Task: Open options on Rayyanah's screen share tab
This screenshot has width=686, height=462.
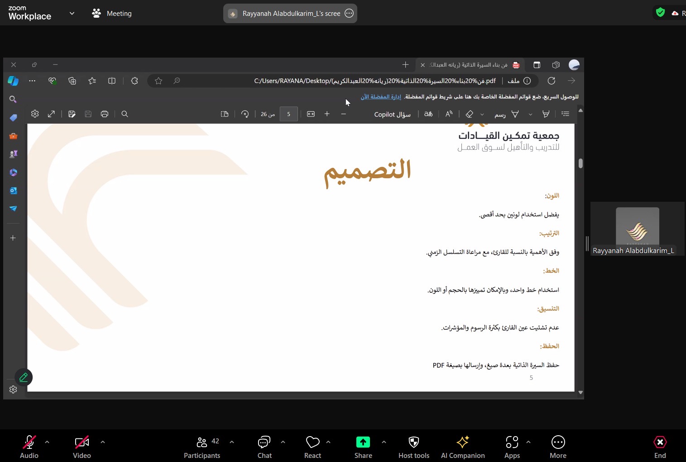Action: (349, 14)
